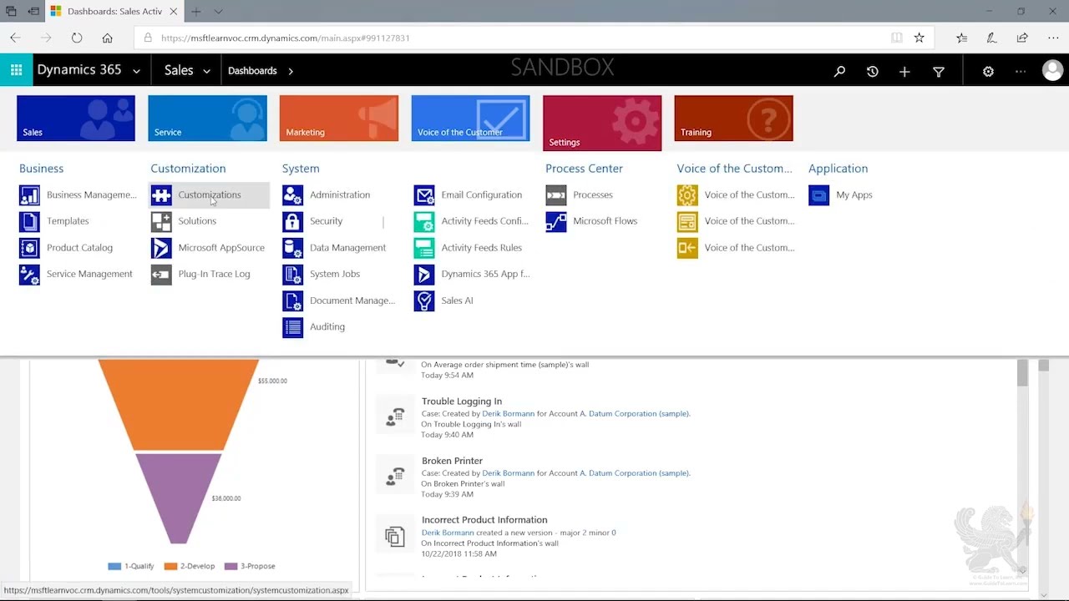Click the activity feed scrollbar thumb
This screenshot has height=601, width=1069.
[x=1022, y=374]
